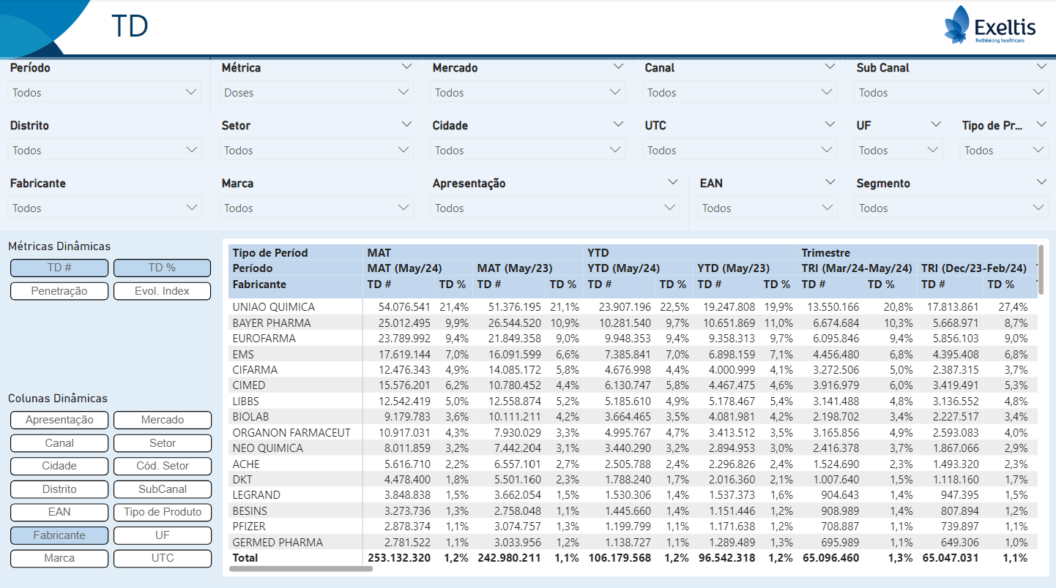
Task: Toggle the SubCanal dynamic column
Action: [x=162, y=489]
